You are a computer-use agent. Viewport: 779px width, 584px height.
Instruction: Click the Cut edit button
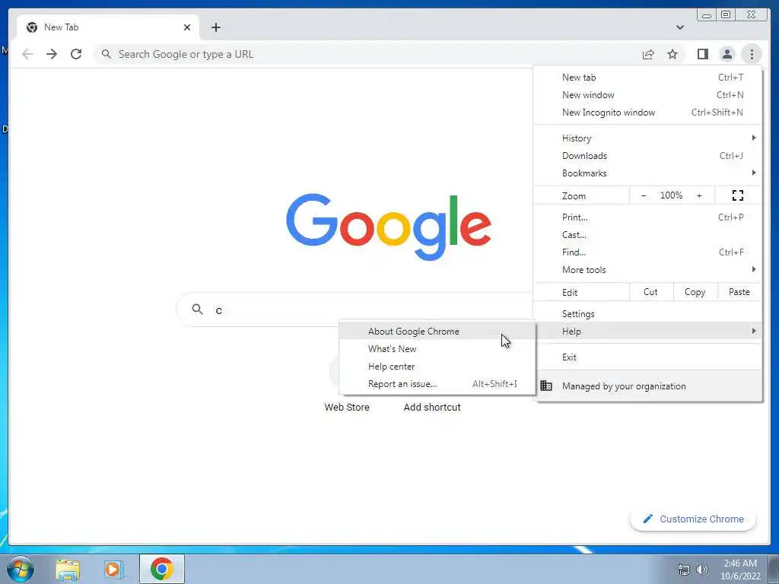tap(651, 292)
